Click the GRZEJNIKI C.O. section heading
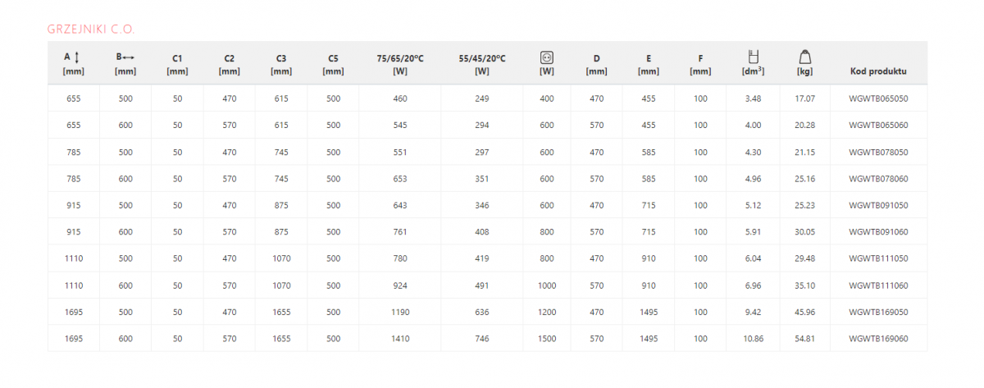984x388 pixels. tap(91, 30)
